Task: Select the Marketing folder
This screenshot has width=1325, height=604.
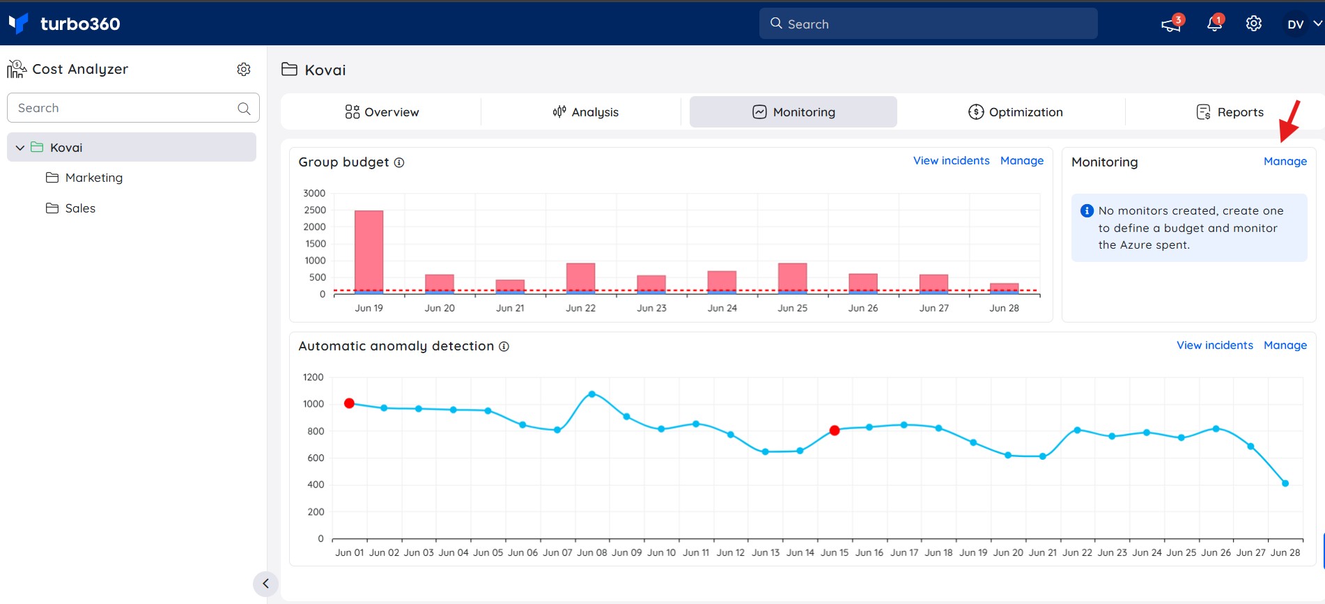Action: coord(94,178)
